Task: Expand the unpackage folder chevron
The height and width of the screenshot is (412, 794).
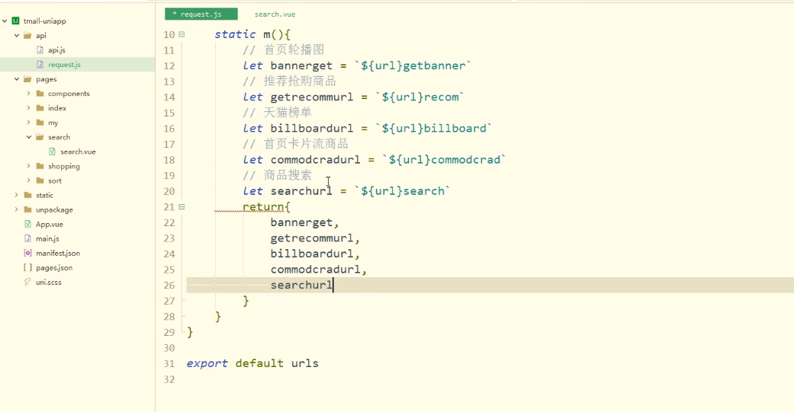Action: (17, 209)
